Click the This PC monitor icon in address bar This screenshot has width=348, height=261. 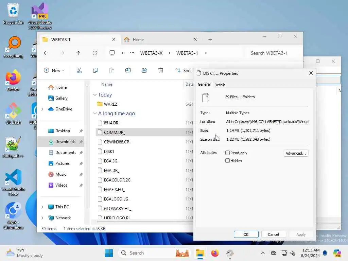pyautogui.click(x=112, y=53)
